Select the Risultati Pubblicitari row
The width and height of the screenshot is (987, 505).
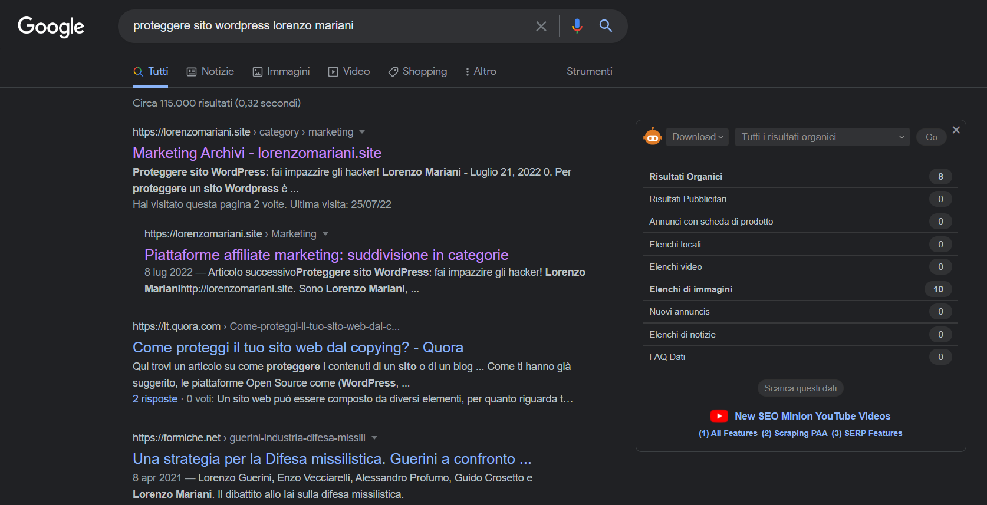pos(800,199)
